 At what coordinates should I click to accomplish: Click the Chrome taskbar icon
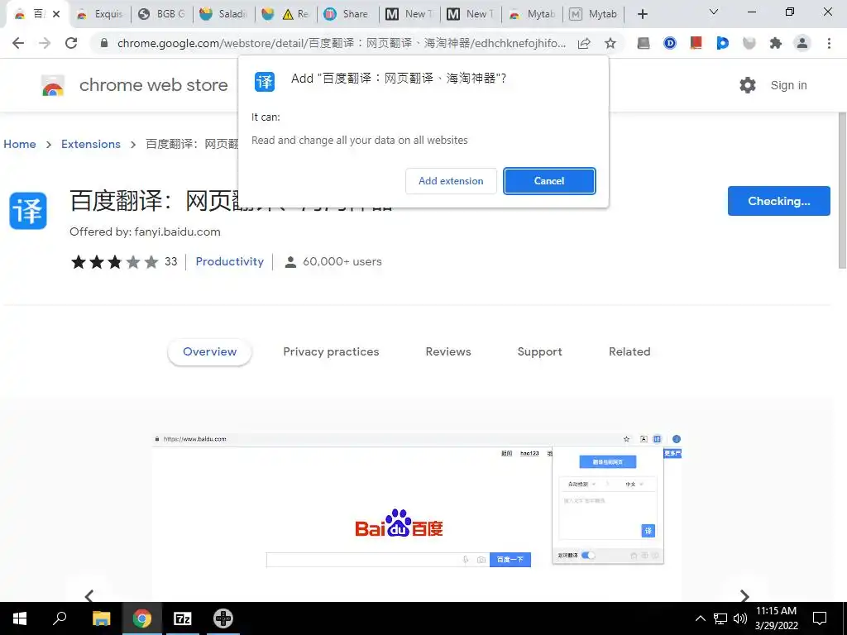point(142,618)
